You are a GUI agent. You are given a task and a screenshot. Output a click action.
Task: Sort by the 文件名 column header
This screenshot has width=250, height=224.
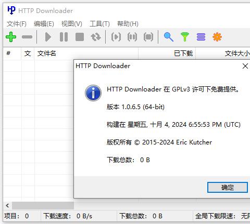click(86, 54)
